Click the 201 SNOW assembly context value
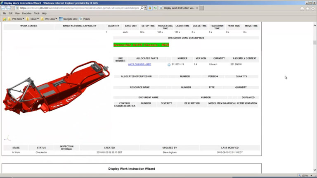Viewport: 317px width, 178px height. (236, 64)
